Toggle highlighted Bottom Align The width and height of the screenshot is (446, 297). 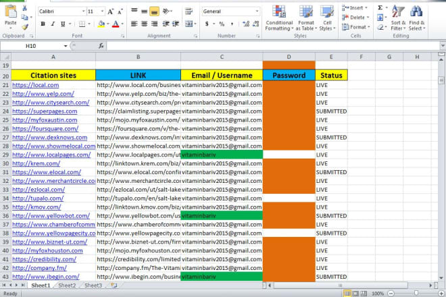point(155,11)
